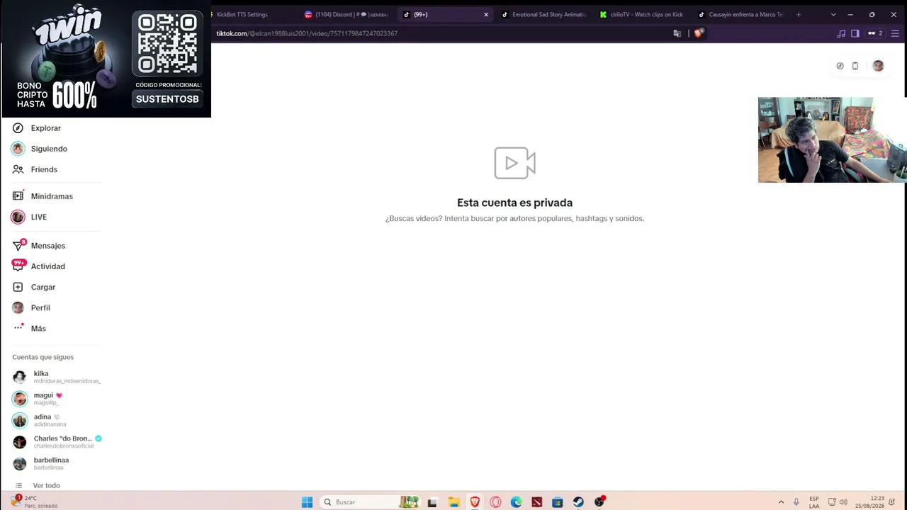The image size is (907, 510).
Task: Open the Mensajes paper-plane icon
Action: pyautogui.click(x=18, y=246)
